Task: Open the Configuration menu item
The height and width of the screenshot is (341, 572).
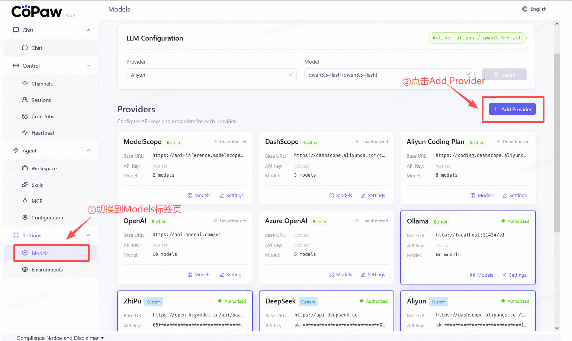Action: 47,218
